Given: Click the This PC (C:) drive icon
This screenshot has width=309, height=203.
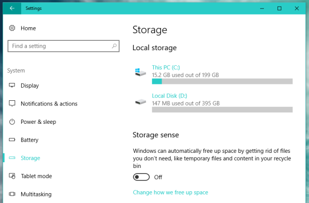Looking at the screenshot, I should [x=140, y=72].
